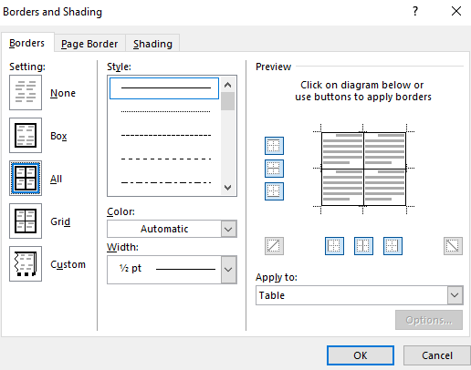Select the dotted line style in Style list
471x370 pixels.
pos(166,111)
